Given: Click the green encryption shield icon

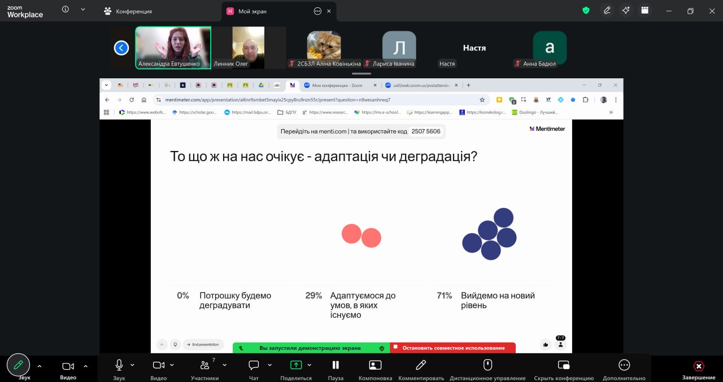Looking at the screenshot, I should click(586, 11).
